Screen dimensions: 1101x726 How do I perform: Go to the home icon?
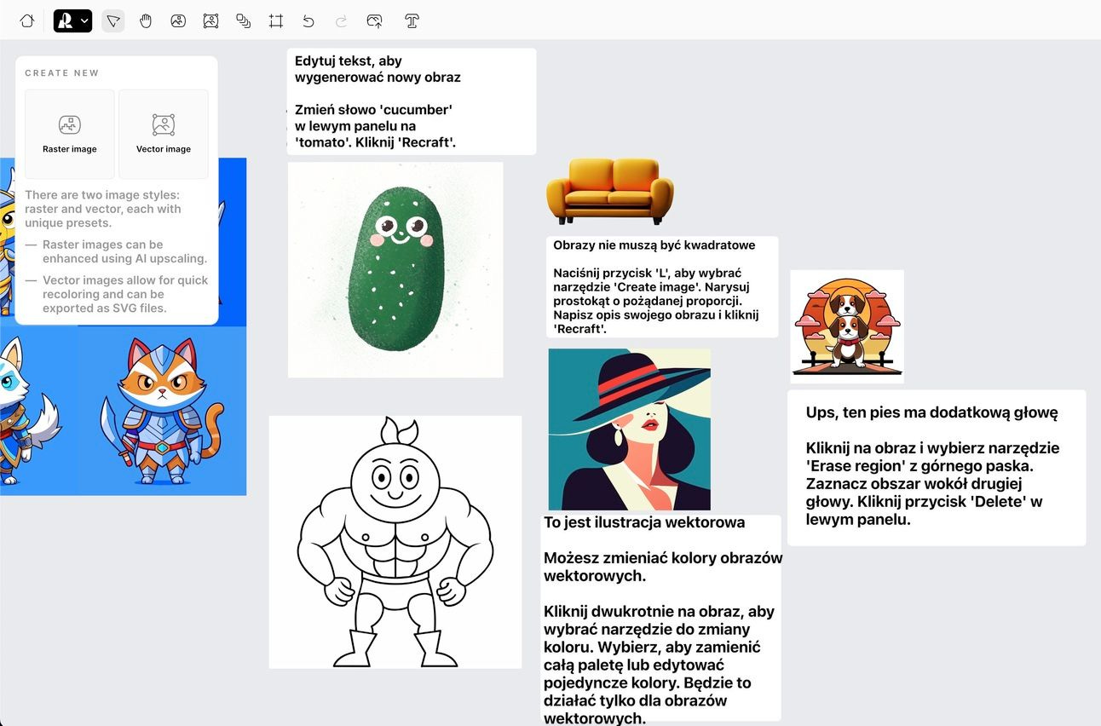(26, 20)
